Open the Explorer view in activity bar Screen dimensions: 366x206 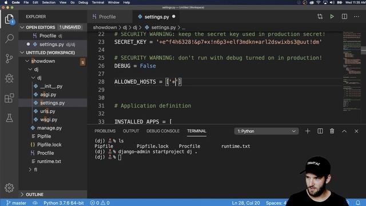click(x=9, y=19)
